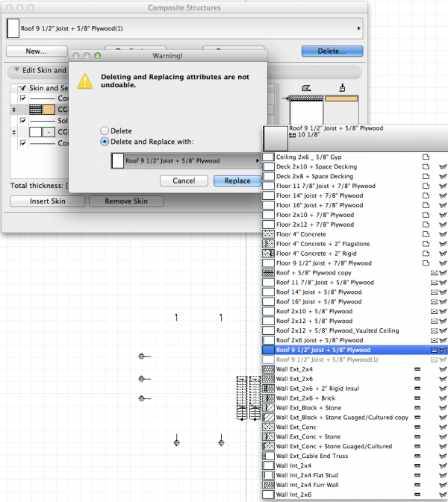Open the replacement composite dropdown in Warning dialog
The image size is (448, 502).
click(185, 160)
